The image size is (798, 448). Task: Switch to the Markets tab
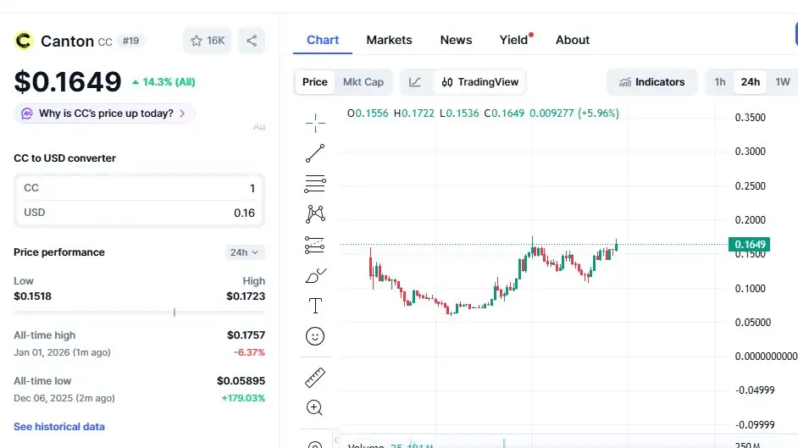(x=389, y=40)
